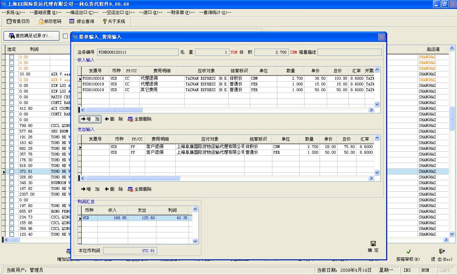Click the 业务编号 field FSHKG08120111

click(137, 52)
